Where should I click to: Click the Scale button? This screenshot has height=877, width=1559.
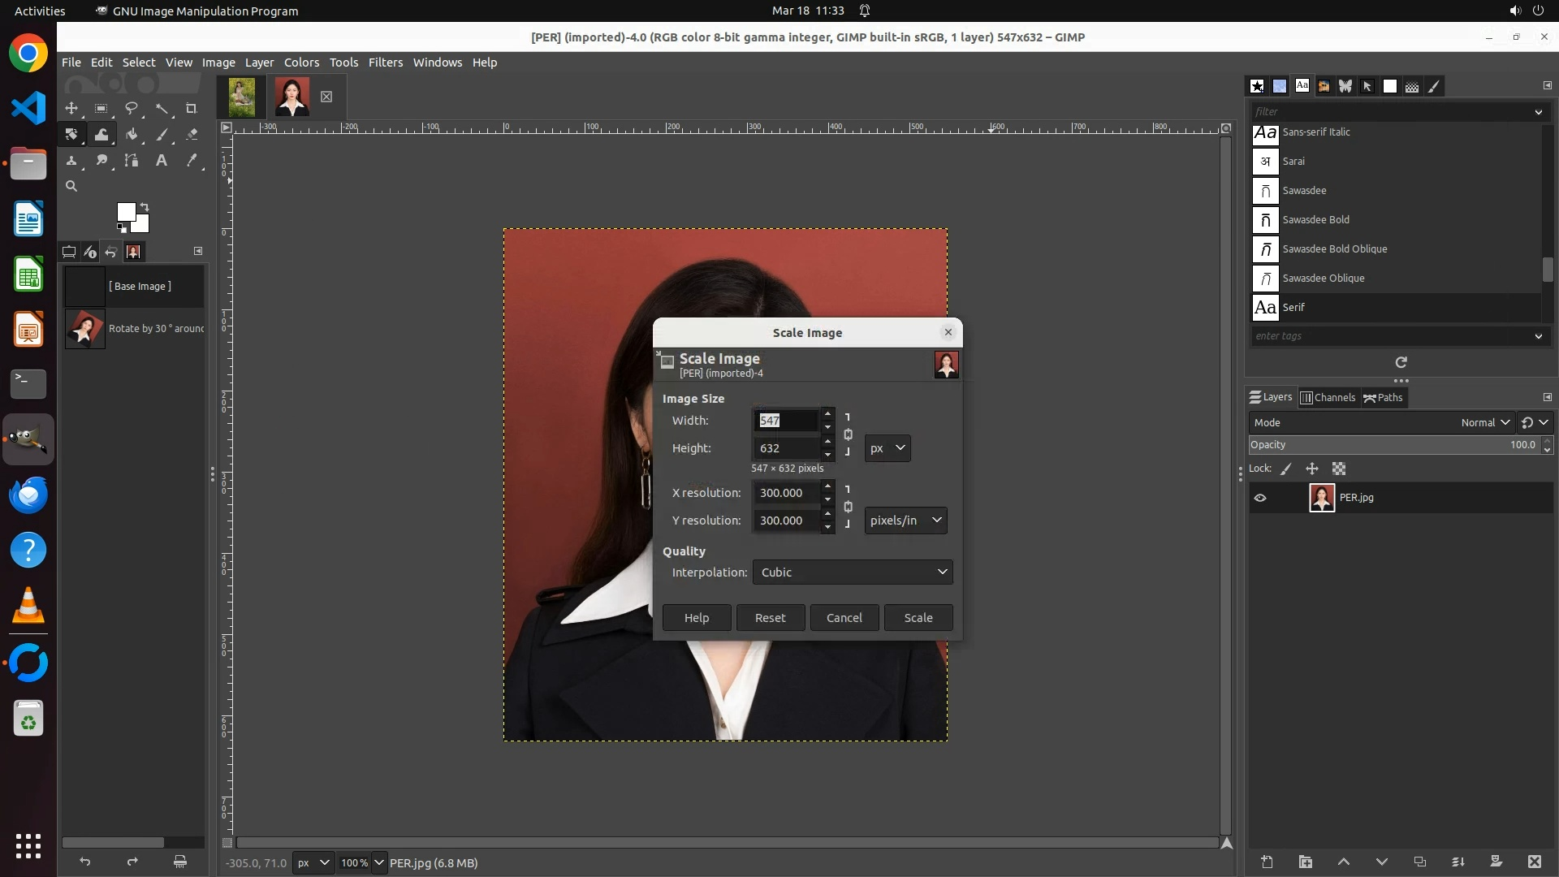point(918,618)
